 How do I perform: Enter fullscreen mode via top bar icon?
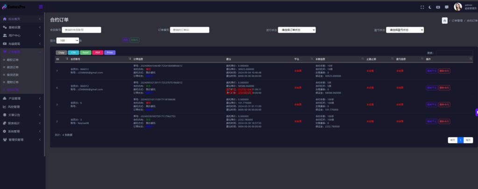pos(422,7)
